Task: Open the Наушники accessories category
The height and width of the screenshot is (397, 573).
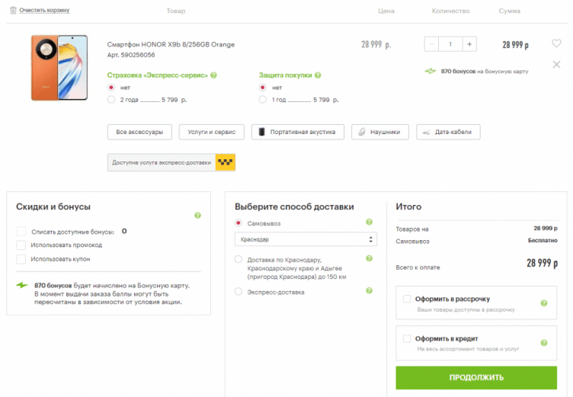Action: (x=379, y=132)
